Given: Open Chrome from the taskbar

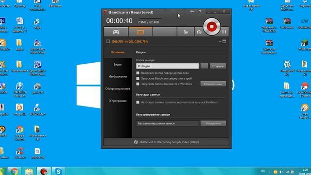Looking at the screenshot, I should coord(14,171).
